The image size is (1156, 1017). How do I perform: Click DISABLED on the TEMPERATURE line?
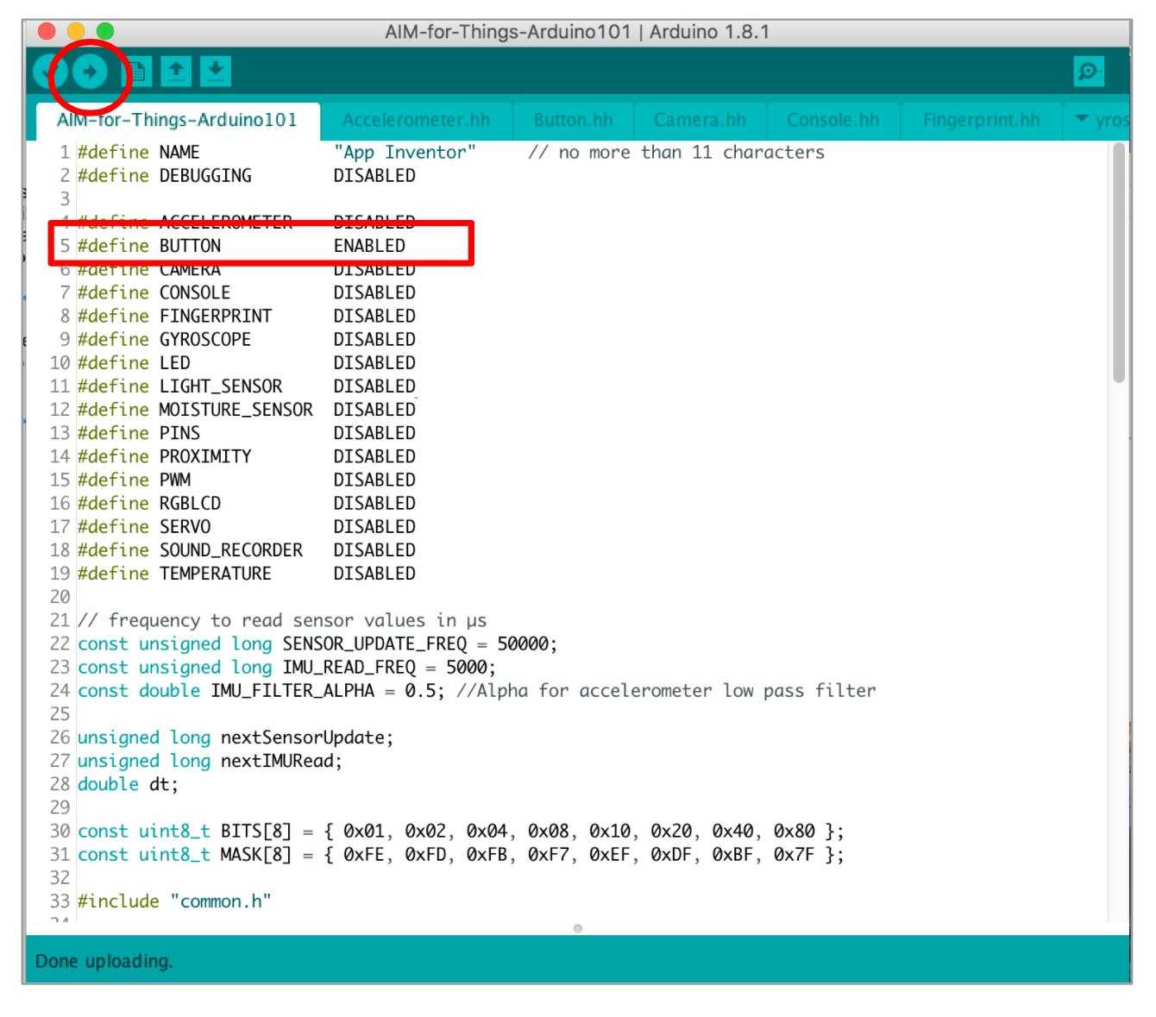(374, 574)
